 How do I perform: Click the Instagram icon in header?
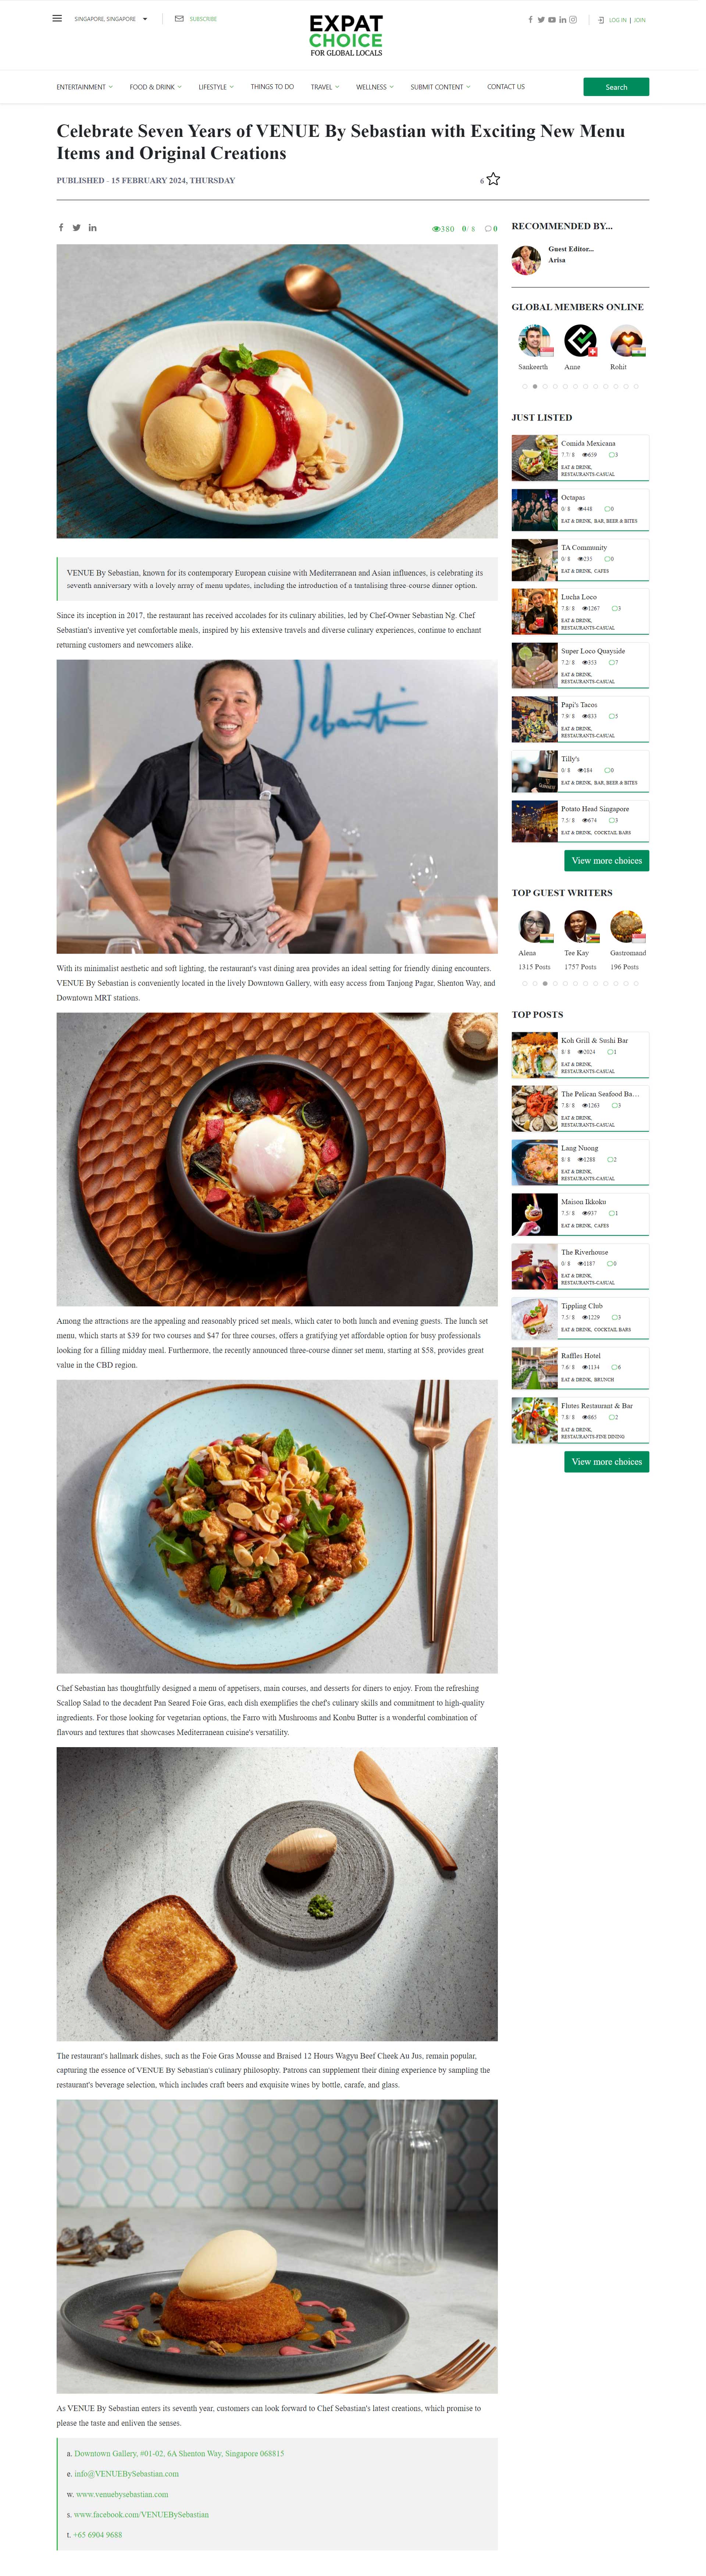click(x=573, y=20)
